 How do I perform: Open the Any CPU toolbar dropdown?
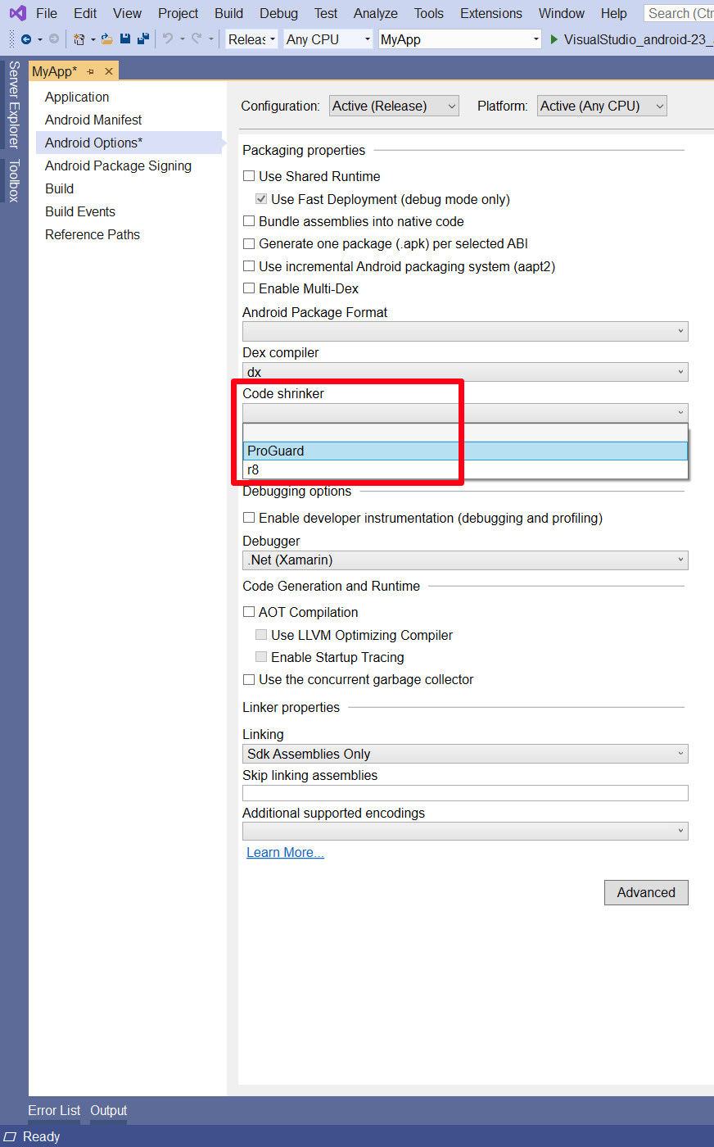click(x=328, y=39)
